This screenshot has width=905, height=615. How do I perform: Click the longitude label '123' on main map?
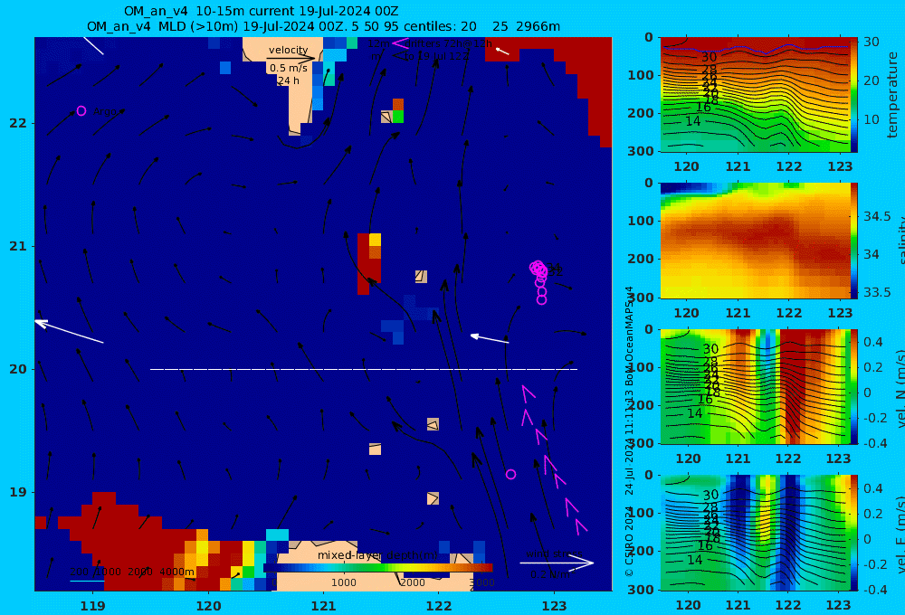coord(554,606)
